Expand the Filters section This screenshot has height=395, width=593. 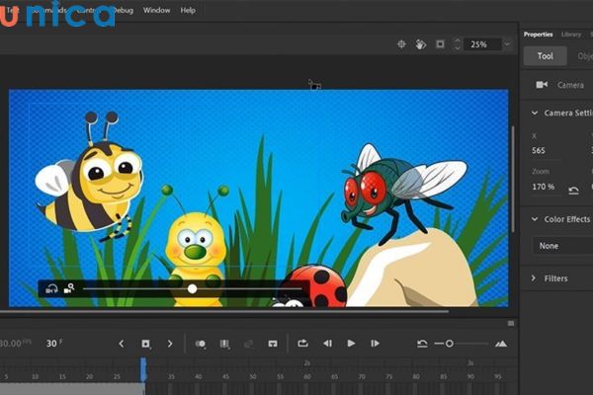pos(535,278)
